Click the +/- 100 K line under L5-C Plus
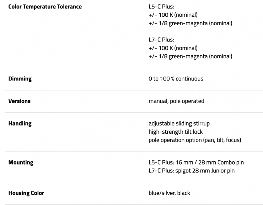The image size is (263, 205). (x=173, y=15)
